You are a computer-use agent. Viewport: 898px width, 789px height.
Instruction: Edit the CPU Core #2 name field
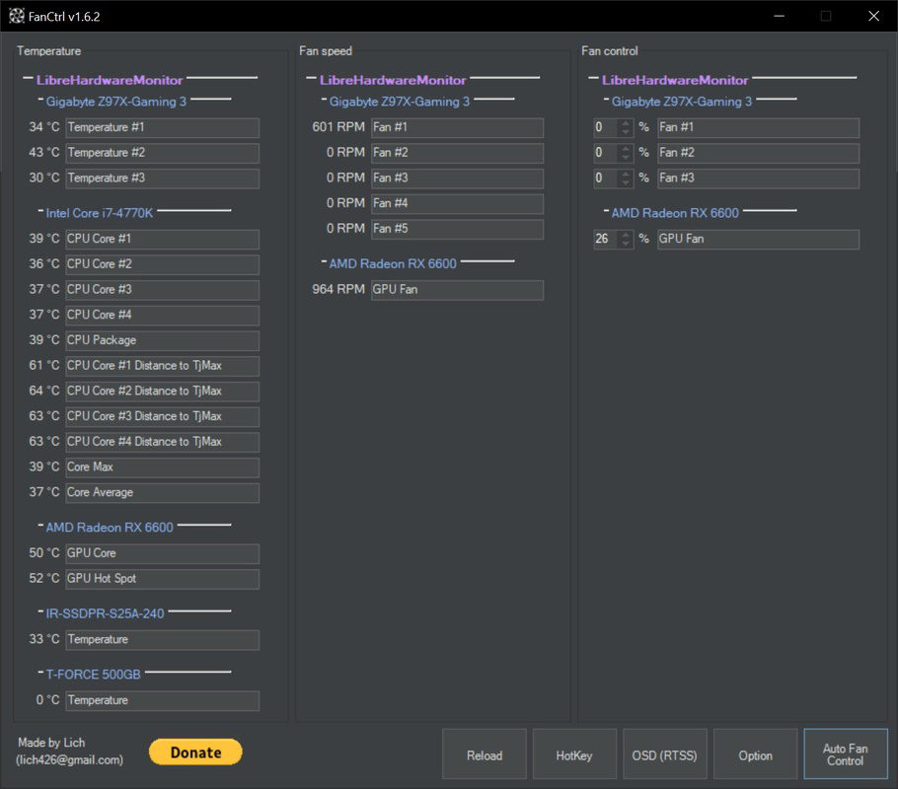tap(162, 264)
